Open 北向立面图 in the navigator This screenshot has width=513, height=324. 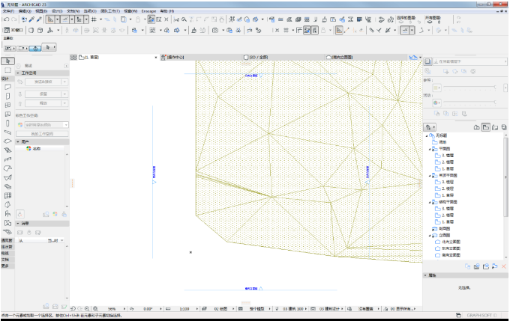[x=451, y=242]
